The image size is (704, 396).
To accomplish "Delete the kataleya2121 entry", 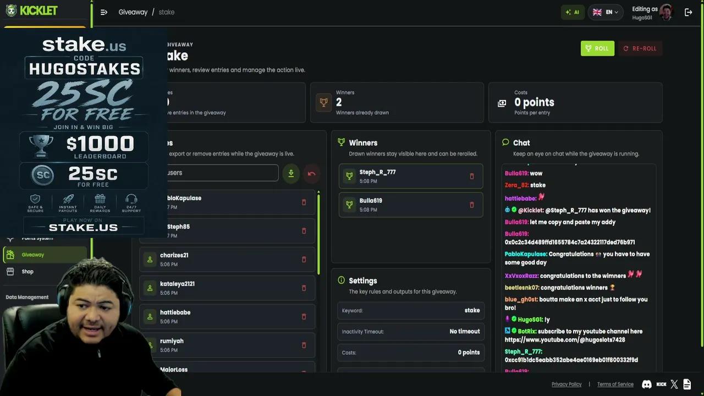I will coord(304,288).
